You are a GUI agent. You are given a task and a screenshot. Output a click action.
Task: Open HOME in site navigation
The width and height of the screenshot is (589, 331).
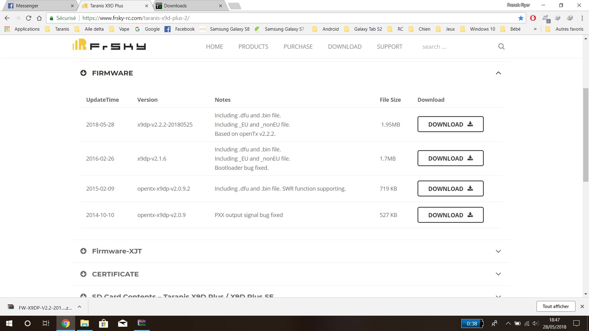pos(214,47)
